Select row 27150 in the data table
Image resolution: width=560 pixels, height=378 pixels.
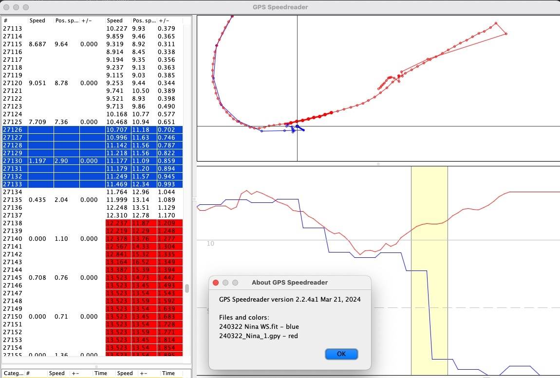[15, 317]
